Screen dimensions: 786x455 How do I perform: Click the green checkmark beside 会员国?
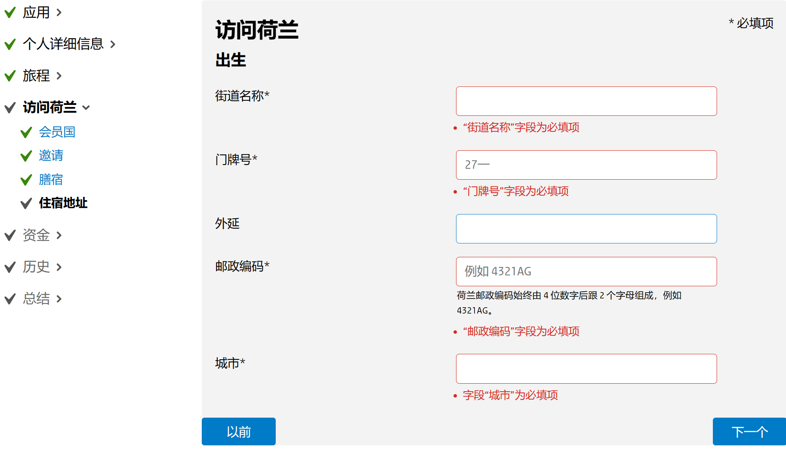pos(26,133)
